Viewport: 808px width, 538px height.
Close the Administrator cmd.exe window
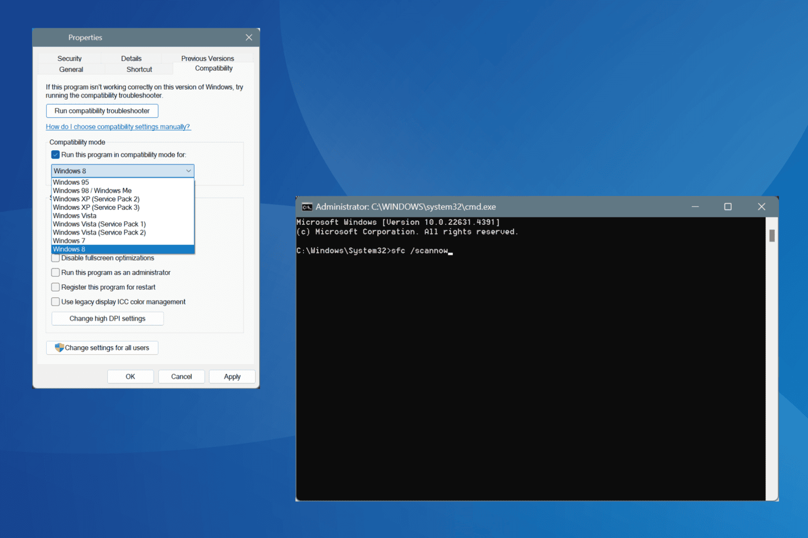point(761,207)
